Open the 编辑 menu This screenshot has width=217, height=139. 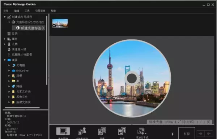(x=17, y=11)
